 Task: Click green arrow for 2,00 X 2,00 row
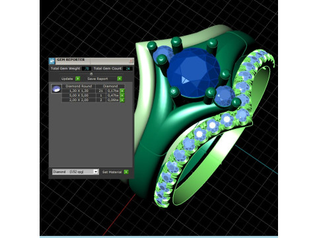tap(122, 100)
